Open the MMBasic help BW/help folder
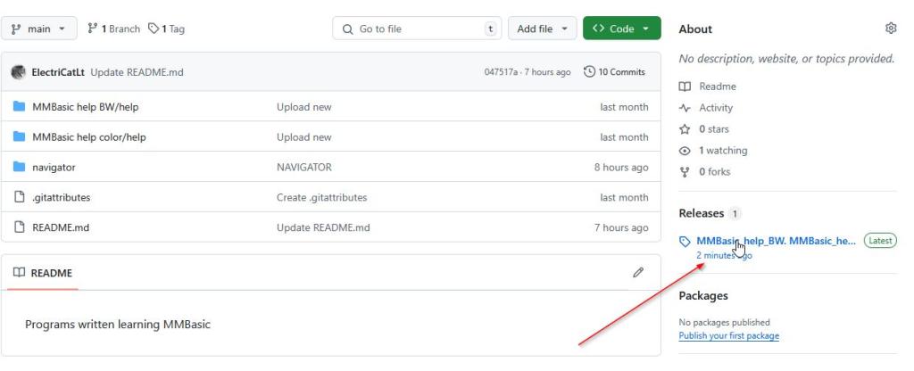The height and width of the screenshot is (371, 914). pyautogui.click(x=85, y=107)
